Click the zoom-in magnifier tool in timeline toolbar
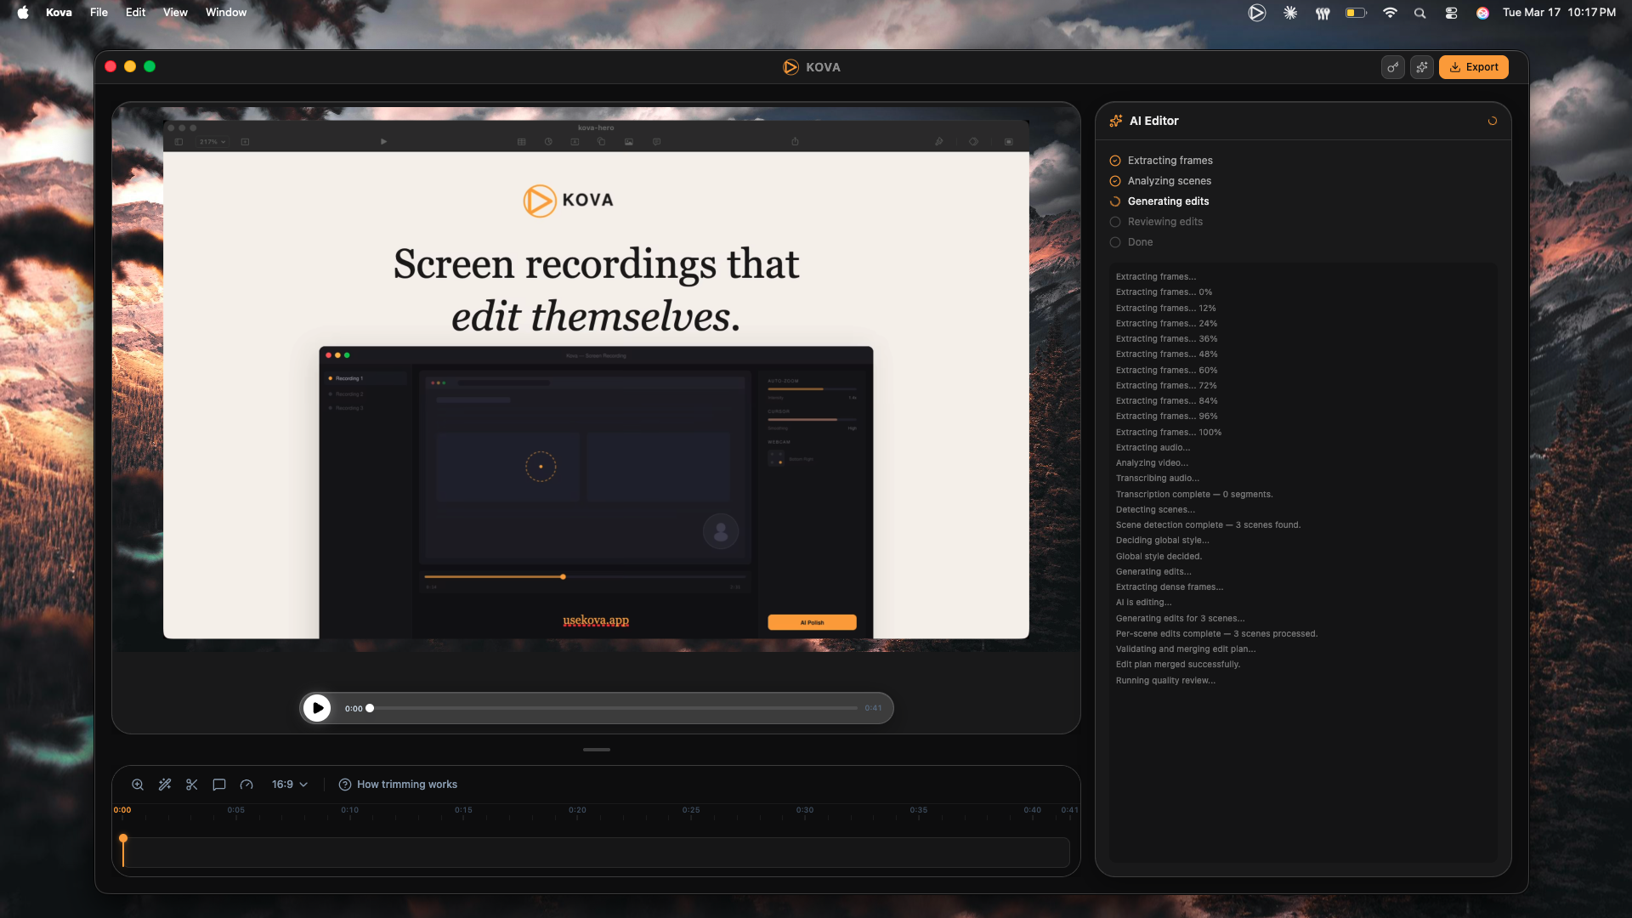 point(138,785)
